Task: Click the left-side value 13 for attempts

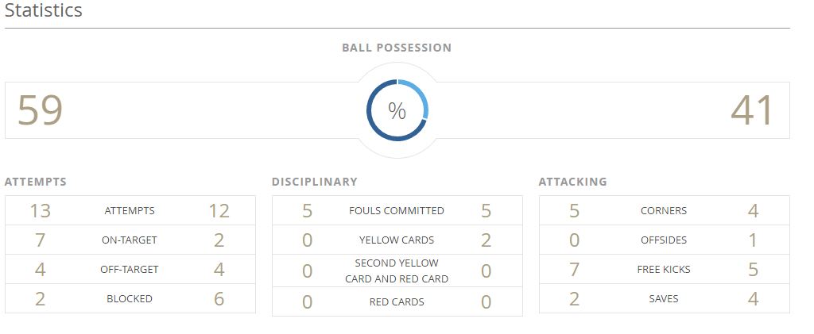Action: point(40,211)
